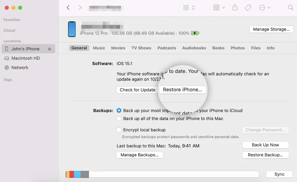Click the Share icon in toolbar

(x=235, y=7)
